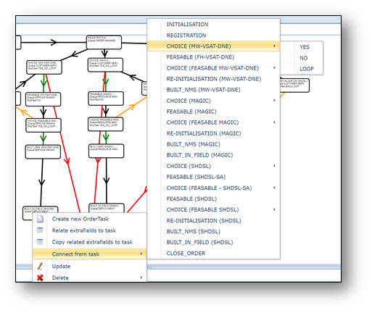Select INITIALISATION from the task list
This screenshot has width=372, height=313.
tap(187, 25)
